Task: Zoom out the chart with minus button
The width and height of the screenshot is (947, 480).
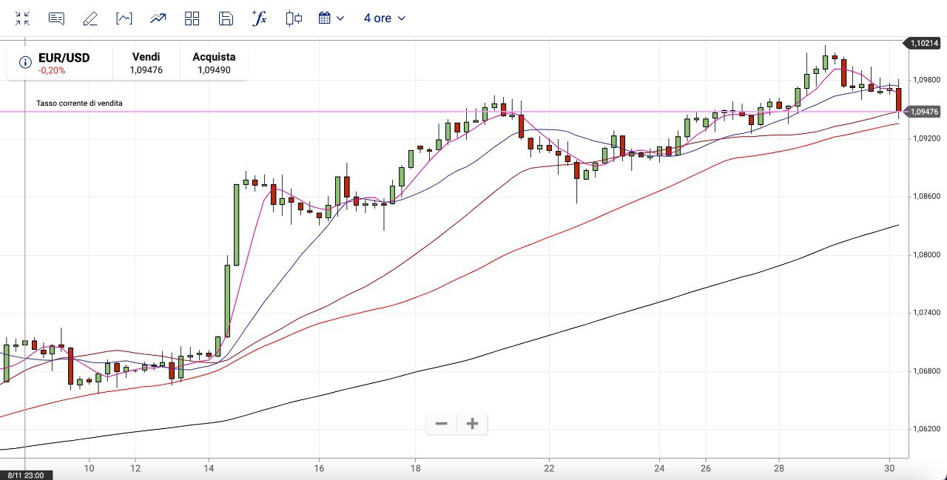Action: pyautogui.click(x=442, y=424)
